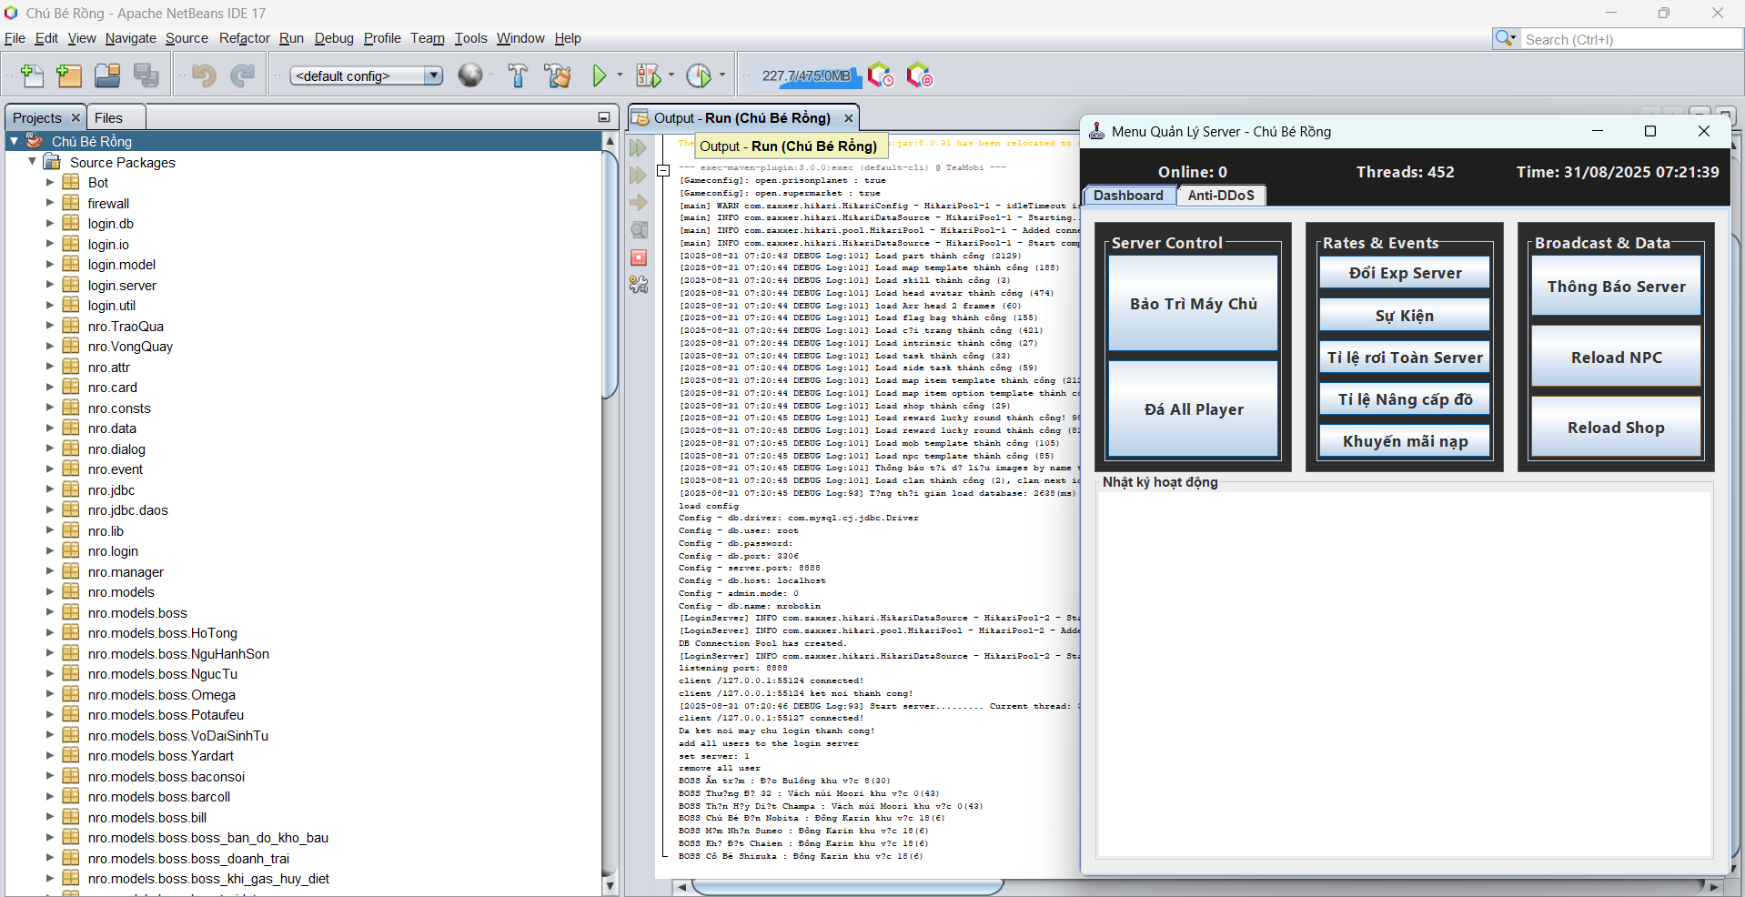Click the Output horizontal scrollbar thumb

[848, 886]
